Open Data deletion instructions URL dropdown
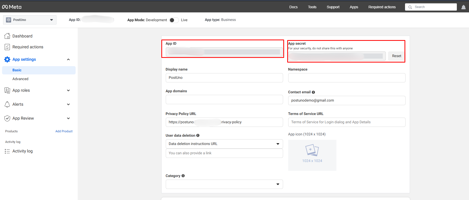 (x=224, y=144)
